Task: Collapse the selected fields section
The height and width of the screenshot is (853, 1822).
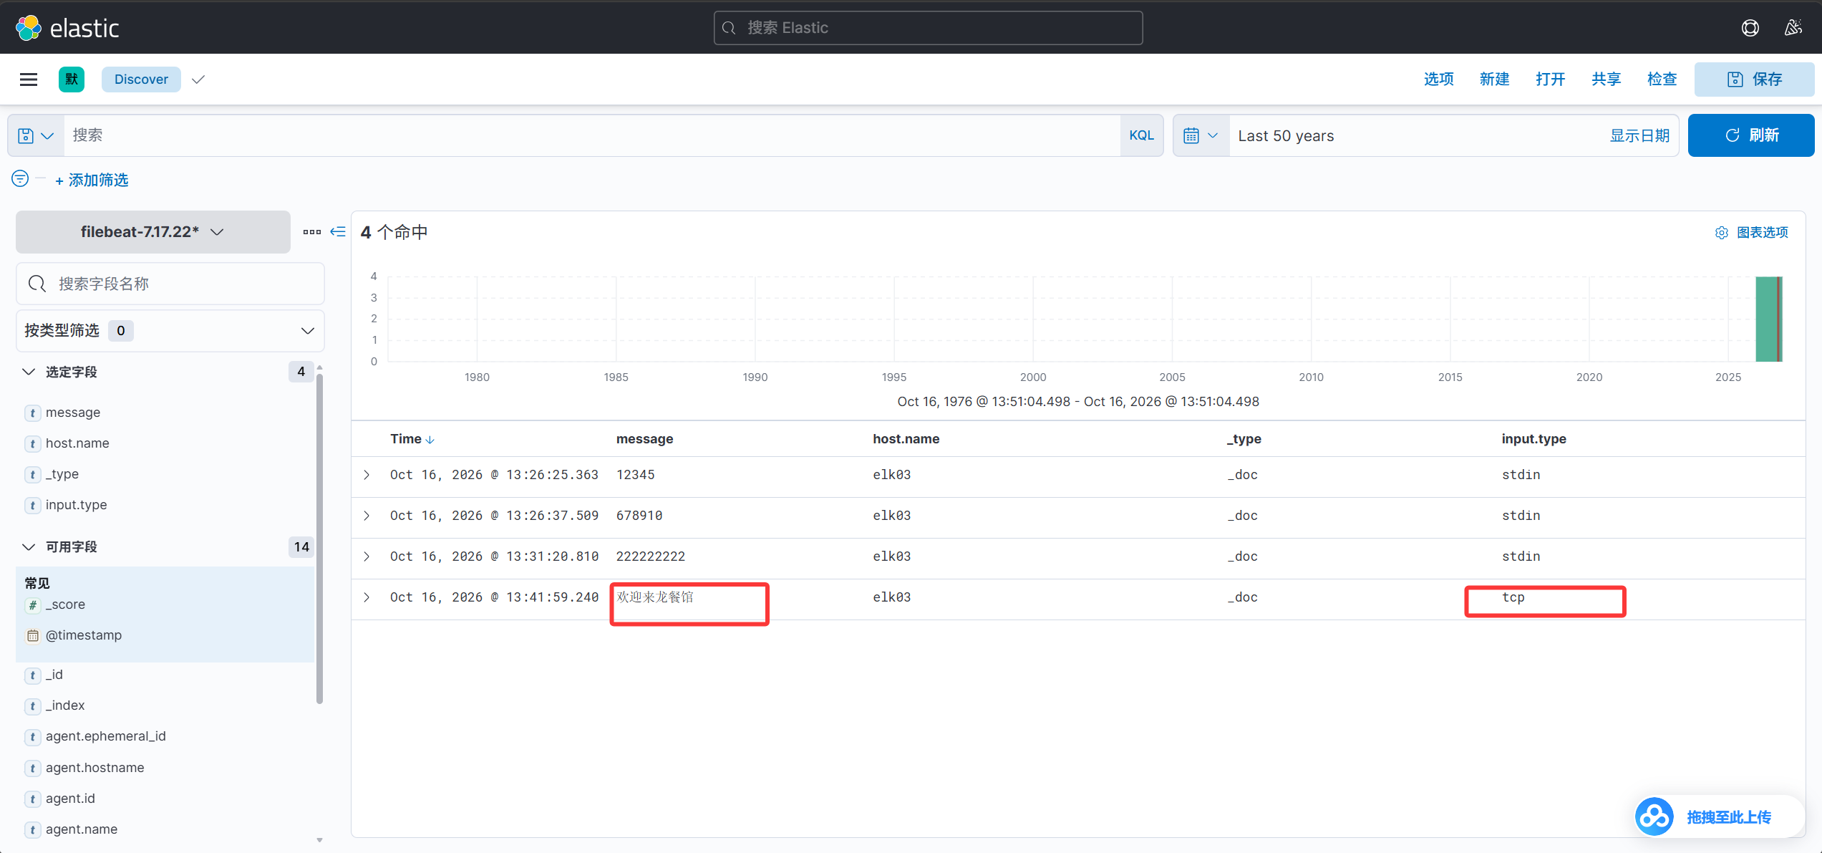Action: coord(29,372)
